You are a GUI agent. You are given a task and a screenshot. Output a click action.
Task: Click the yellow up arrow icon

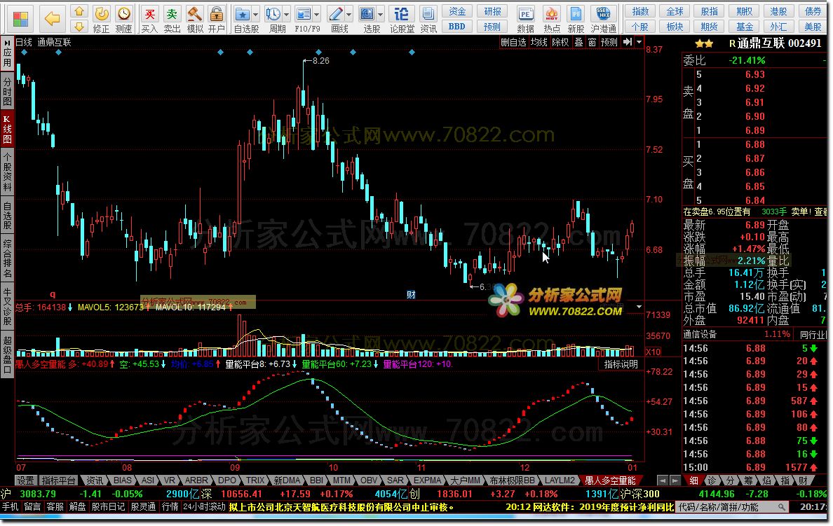tap(79, 11)
